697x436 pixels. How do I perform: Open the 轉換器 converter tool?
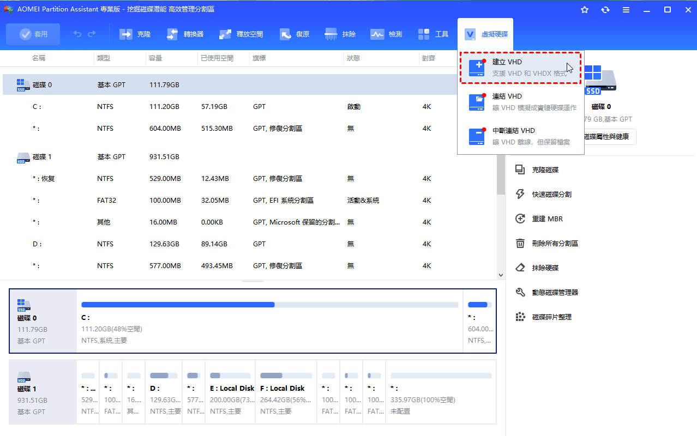(185, 33)
